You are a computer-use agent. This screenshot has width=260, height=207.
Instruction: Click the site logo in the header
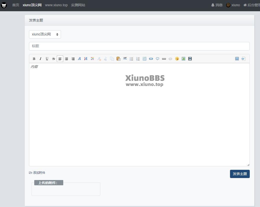coord(4,5)
